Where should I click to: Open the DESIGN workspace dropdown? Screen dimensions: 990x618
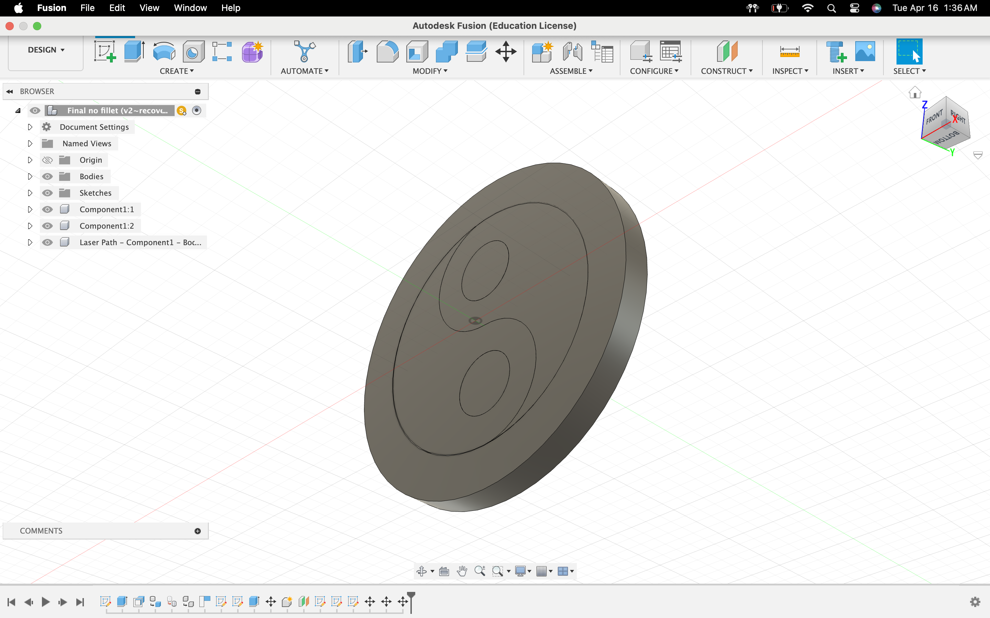click(x=46, y=50)
